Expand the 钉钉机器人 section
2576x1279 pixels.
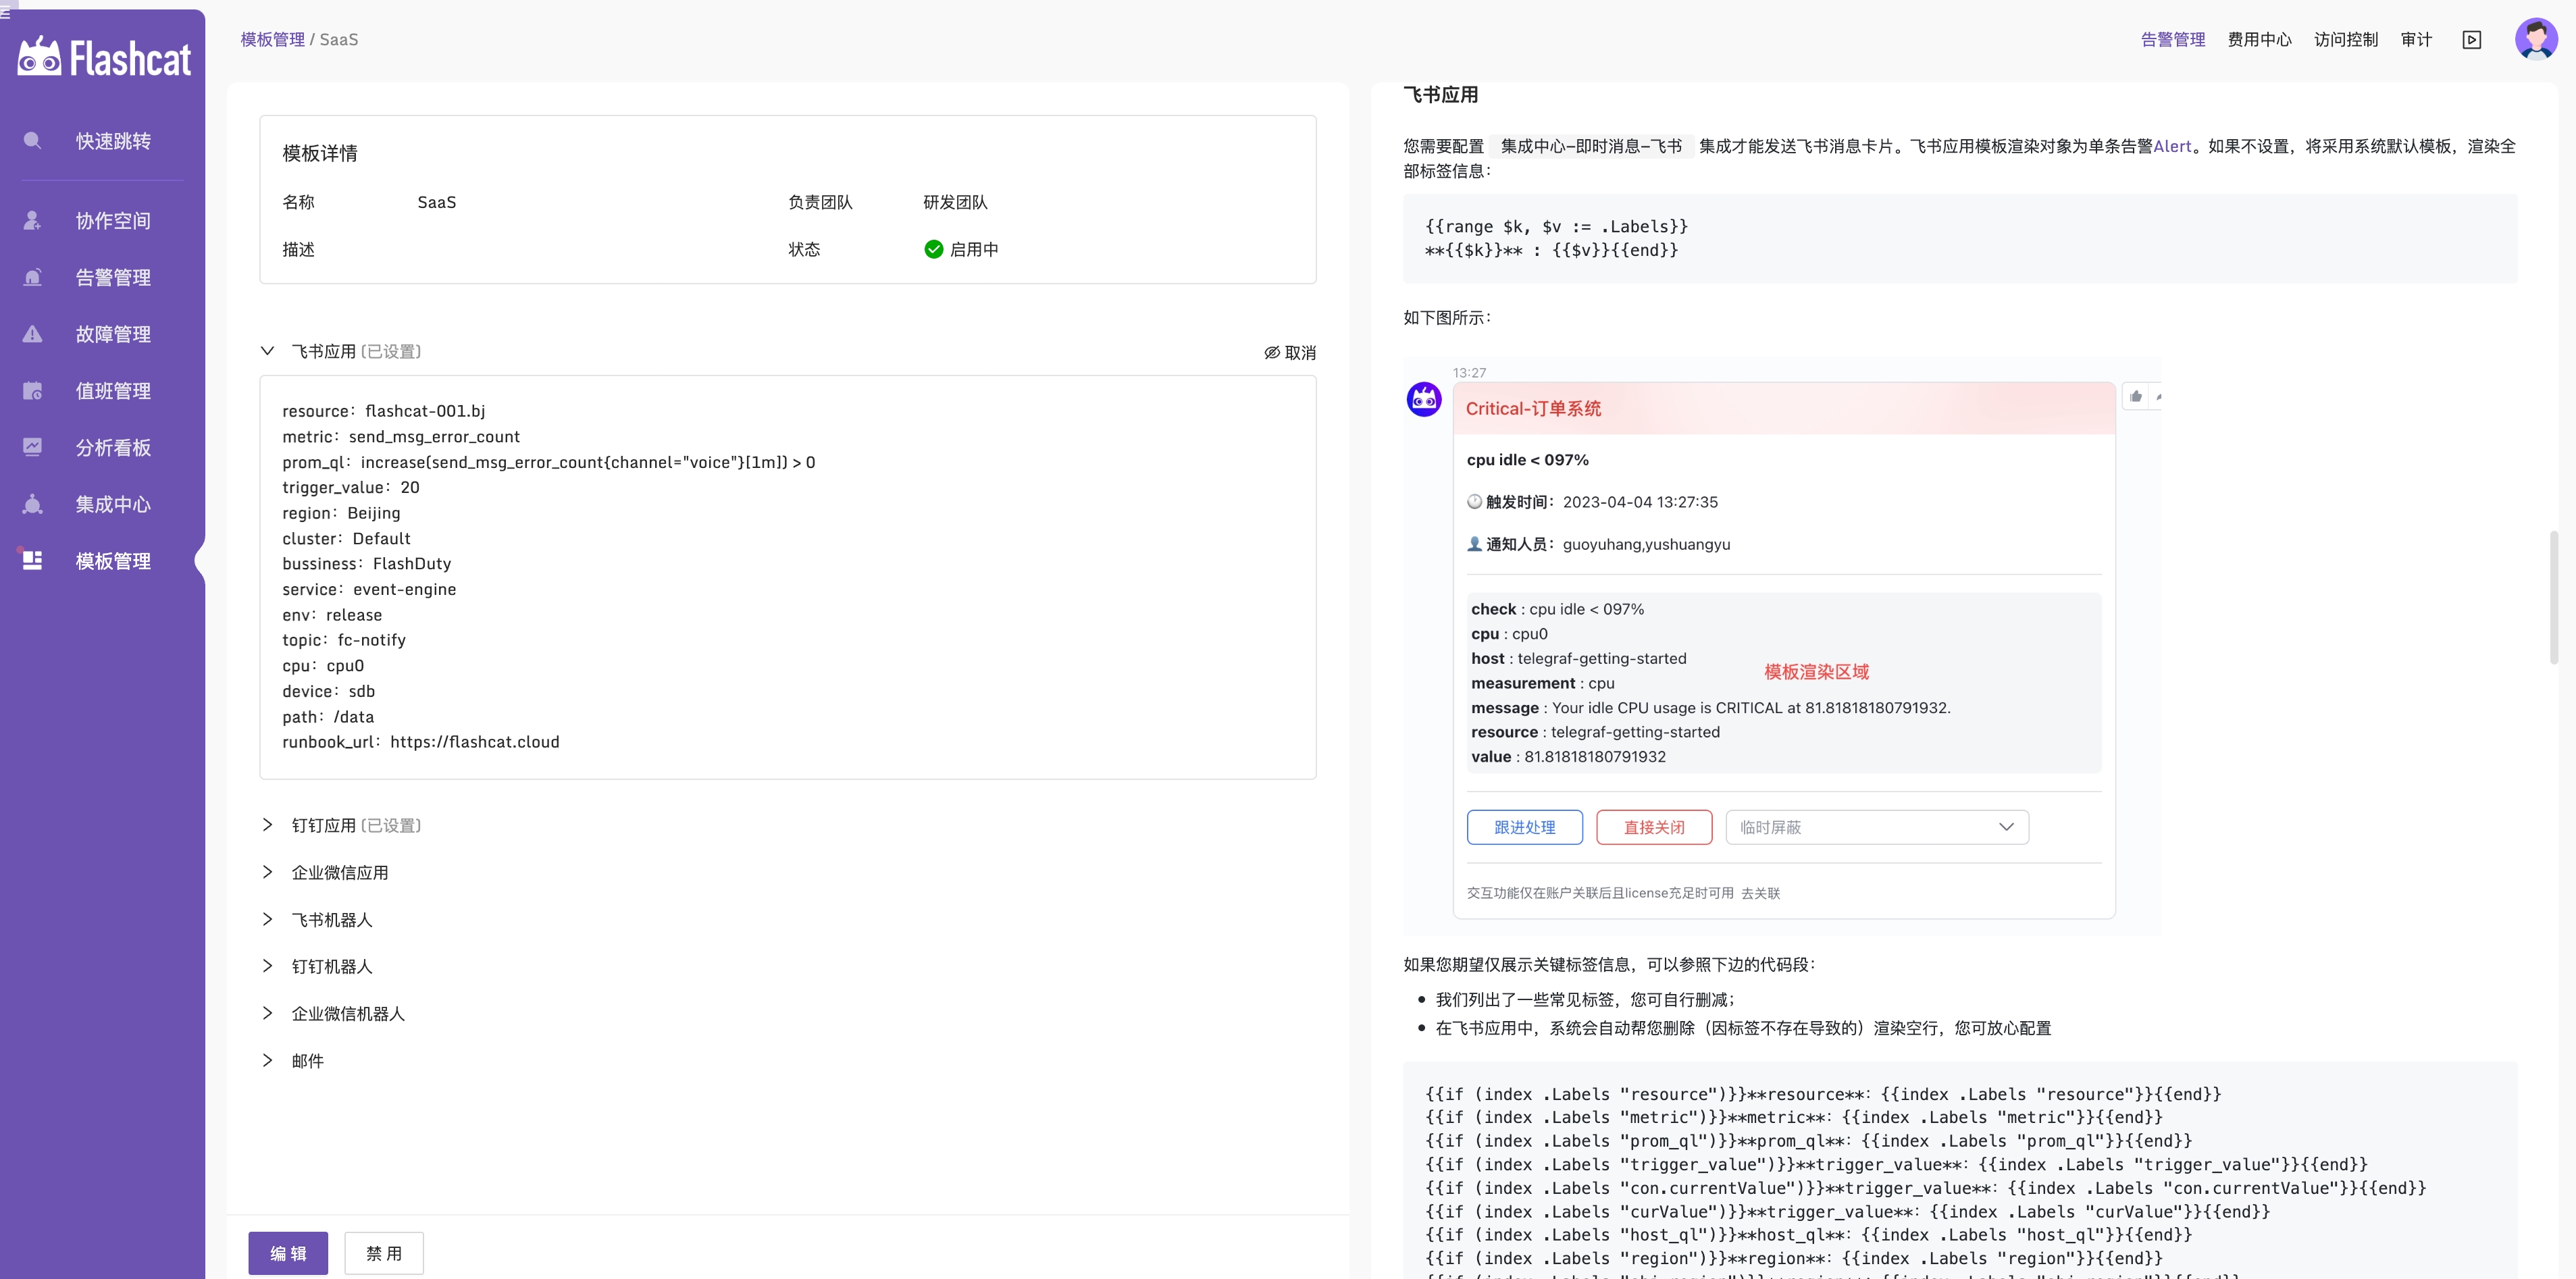(x=332, y=966)
